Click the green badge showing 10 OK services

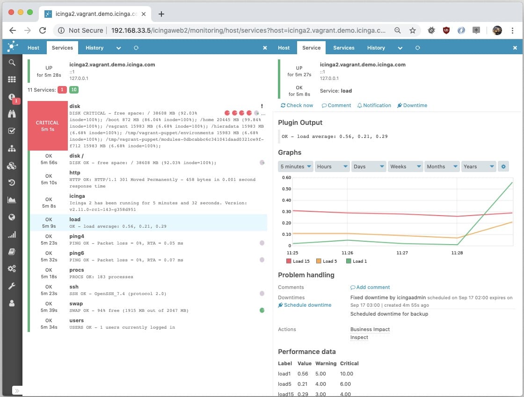74,89
